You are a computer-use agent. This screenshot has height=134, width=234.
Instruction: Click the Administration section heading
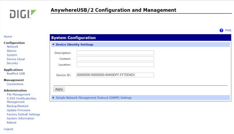coord(15,90)
